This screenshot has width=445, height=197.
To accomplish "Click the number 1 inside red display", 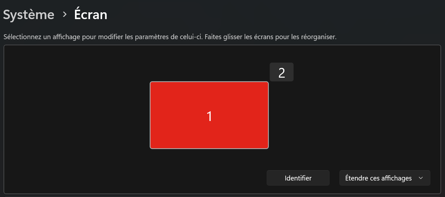I will click(209, 116).
